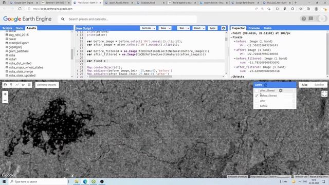Screen dimensions: 329x185
Task: Uncheck the before_filtered layer
Action: pyautogui.click(x=257, y=96)
